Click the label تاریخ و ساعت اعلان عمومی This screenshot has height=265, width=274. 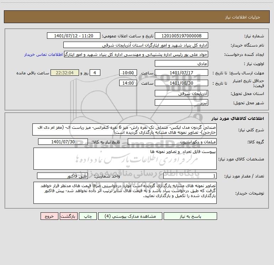click(x=128, y=36)
